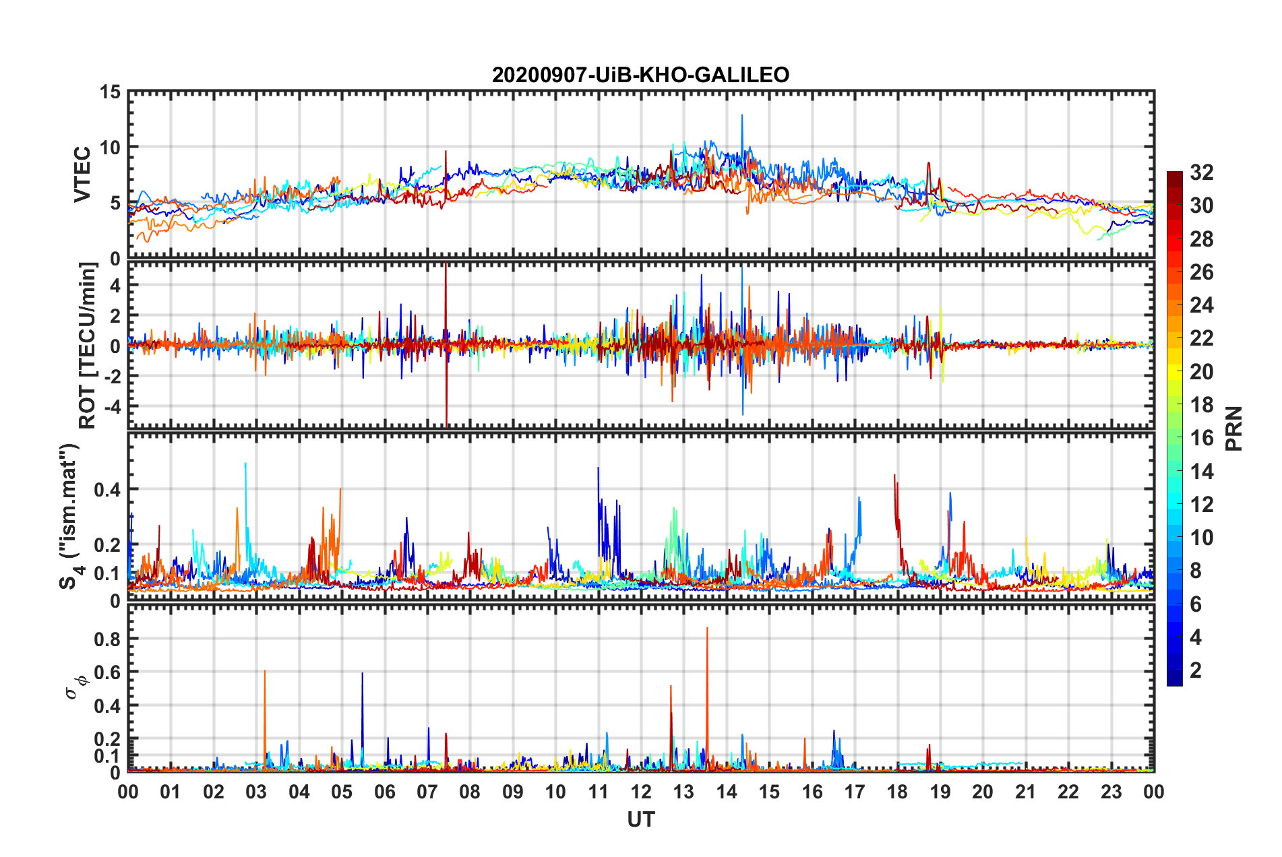
Task: Click the VTEC y-axis label
Action: 82,174
